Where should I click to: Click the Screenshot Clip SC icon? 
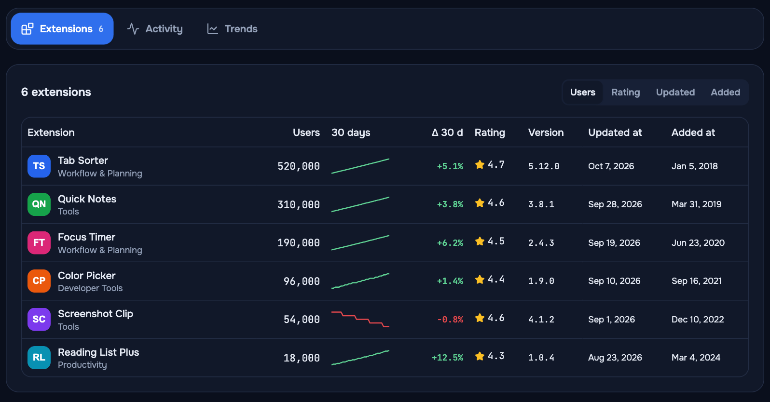39,320
